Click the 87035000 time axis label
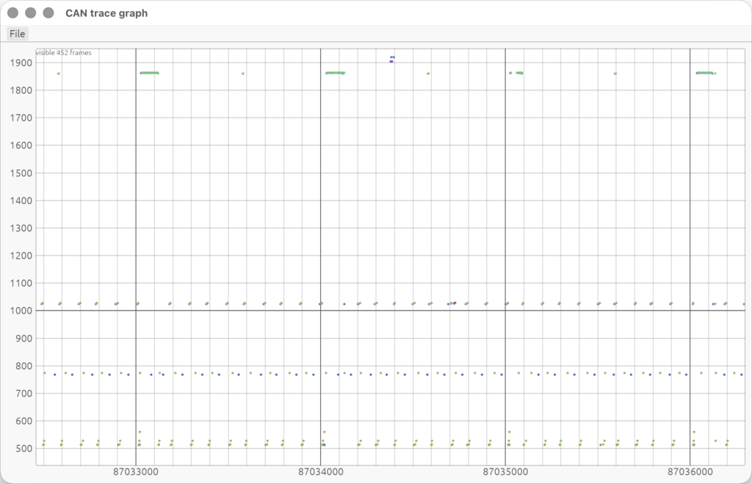The image size is (752, 484). (x=505, y=472)
